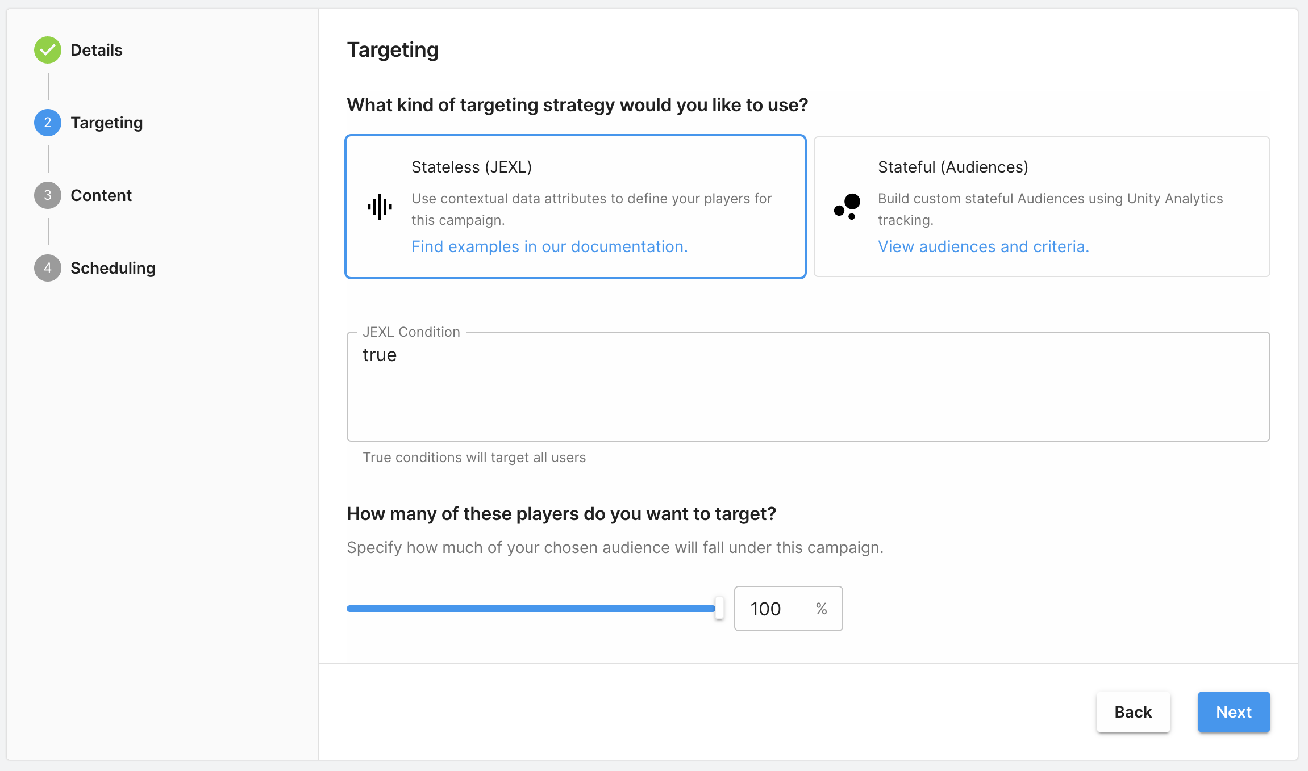1308x771 pixels.
Task: Click the green Details checkmark step icon
Action: (x=48, y=50)
